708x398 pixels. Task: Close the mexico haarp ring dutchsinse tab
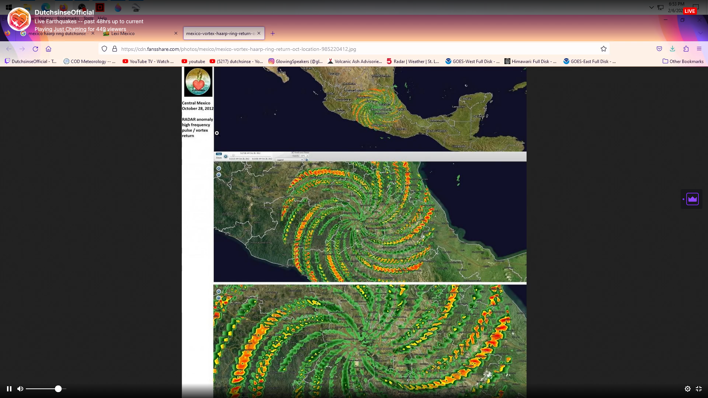(93, 33)
